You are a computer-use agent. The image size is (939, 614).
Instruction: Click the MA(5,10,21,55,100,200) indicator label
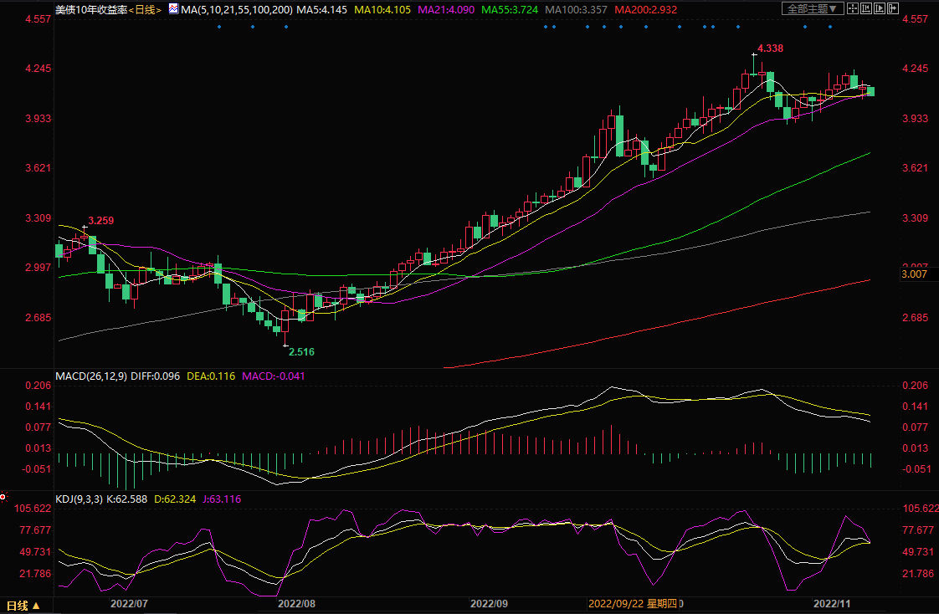(238, 9)
